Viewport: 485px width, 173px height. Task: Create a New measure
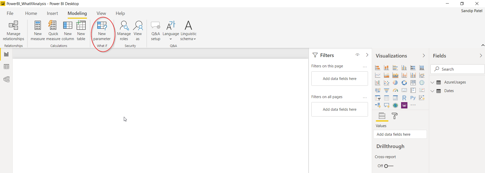point(38,31)
